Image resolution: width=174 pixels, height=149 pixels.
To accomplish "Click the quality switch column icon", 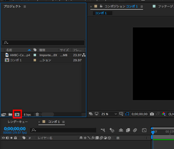I will pyautogui.click(x=89, y=138).
